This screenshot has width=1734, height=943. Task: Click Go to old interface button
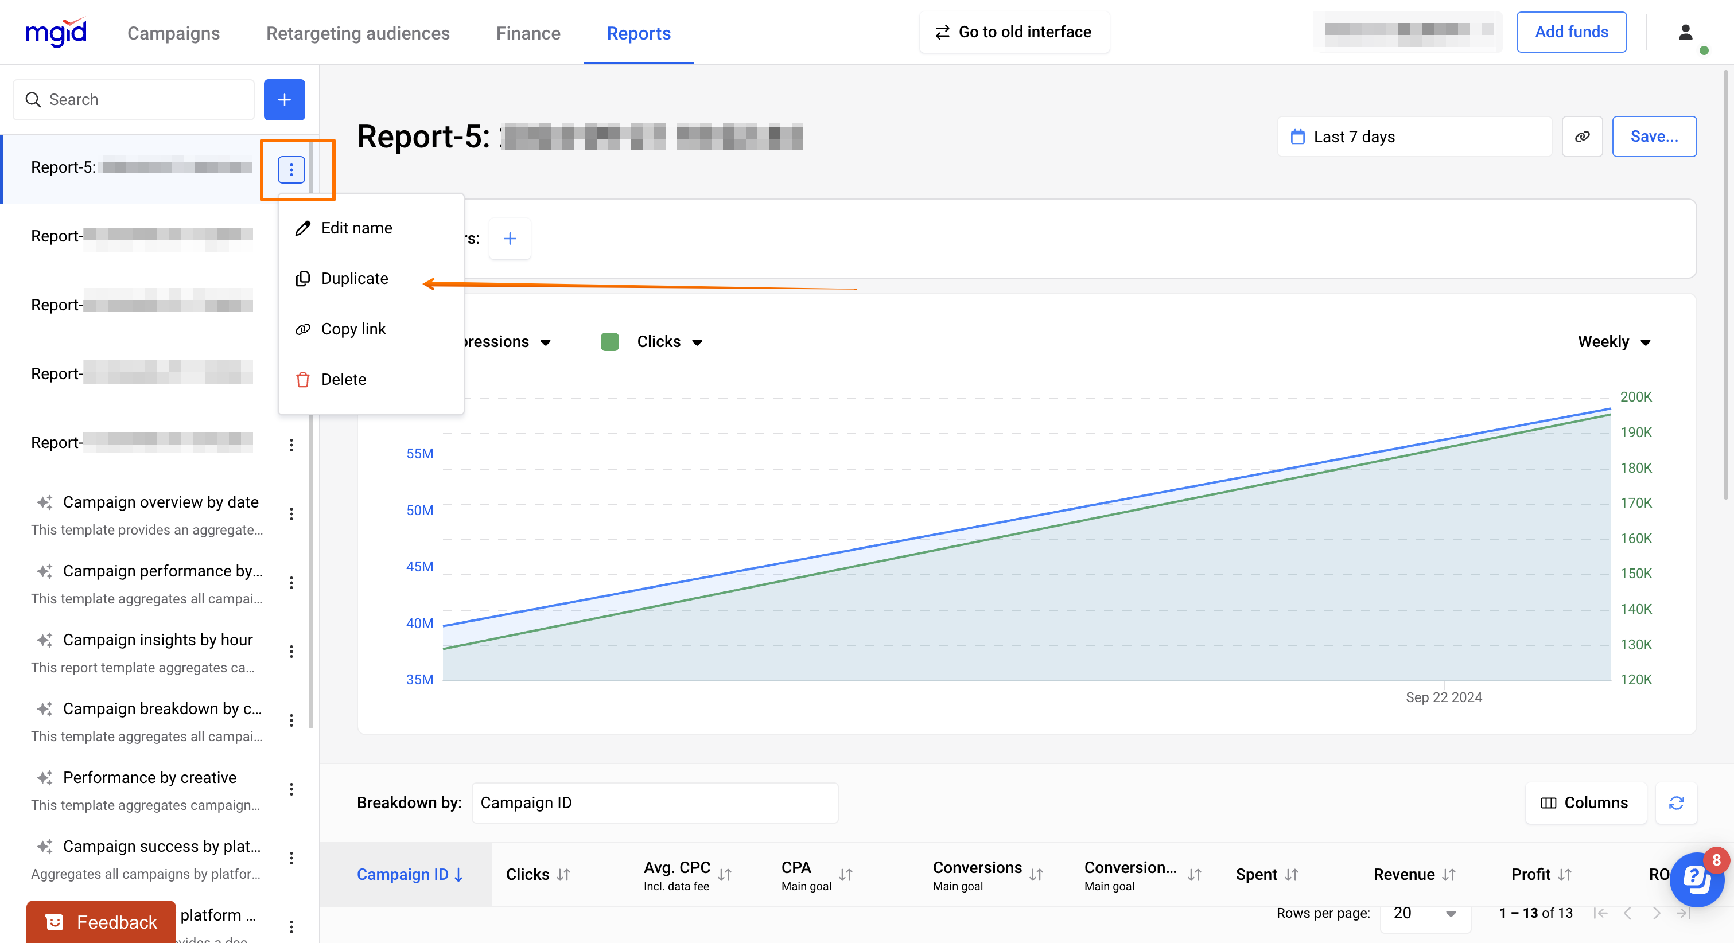[1014, 32]
